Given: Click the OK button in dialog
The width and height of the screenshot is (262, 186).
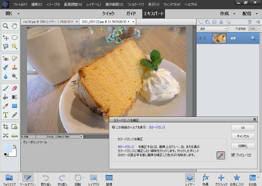Looking at the screenshot, I should point(243,128).
